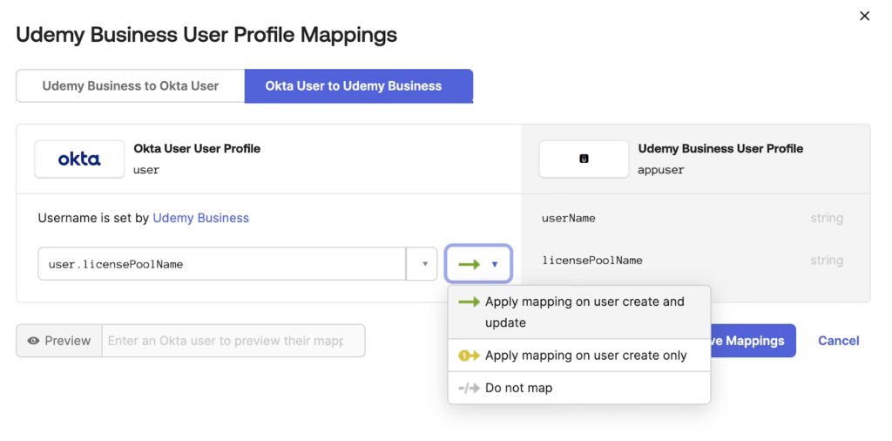The height and width of the screenshot is (441, 892).
Task: Open the Udemy Business username link
Action: click(x=200, y=218)
